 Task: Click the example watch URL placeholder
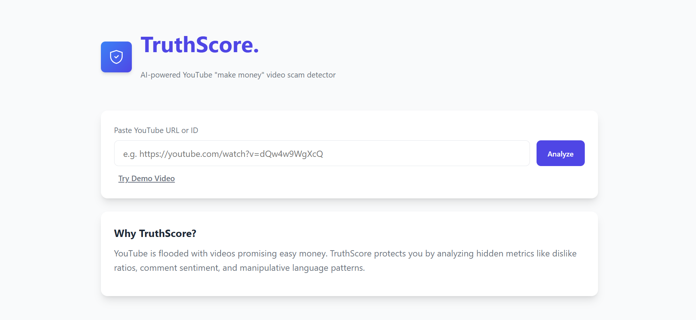pyautogui.click(x=223, y=154)
